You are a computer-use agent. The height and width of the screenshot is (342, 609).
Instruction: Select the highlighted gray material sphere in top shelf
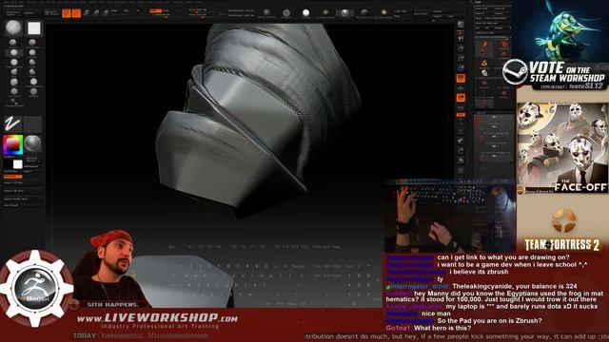(x=344, y=13)
